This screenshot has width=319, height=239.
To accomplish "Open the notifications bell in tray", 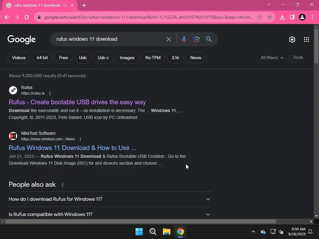I will [x=310, y=232].
